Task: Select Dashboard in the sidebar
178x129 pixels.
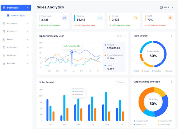Action: (16, 8)
